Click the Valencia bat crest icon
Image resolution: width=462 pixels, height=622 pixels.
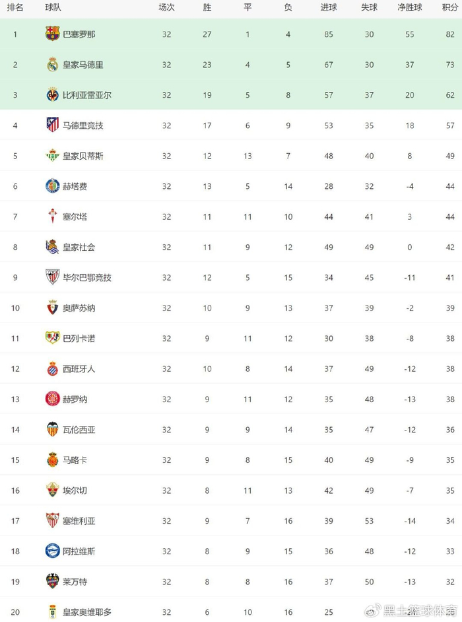tap(53, 429)
